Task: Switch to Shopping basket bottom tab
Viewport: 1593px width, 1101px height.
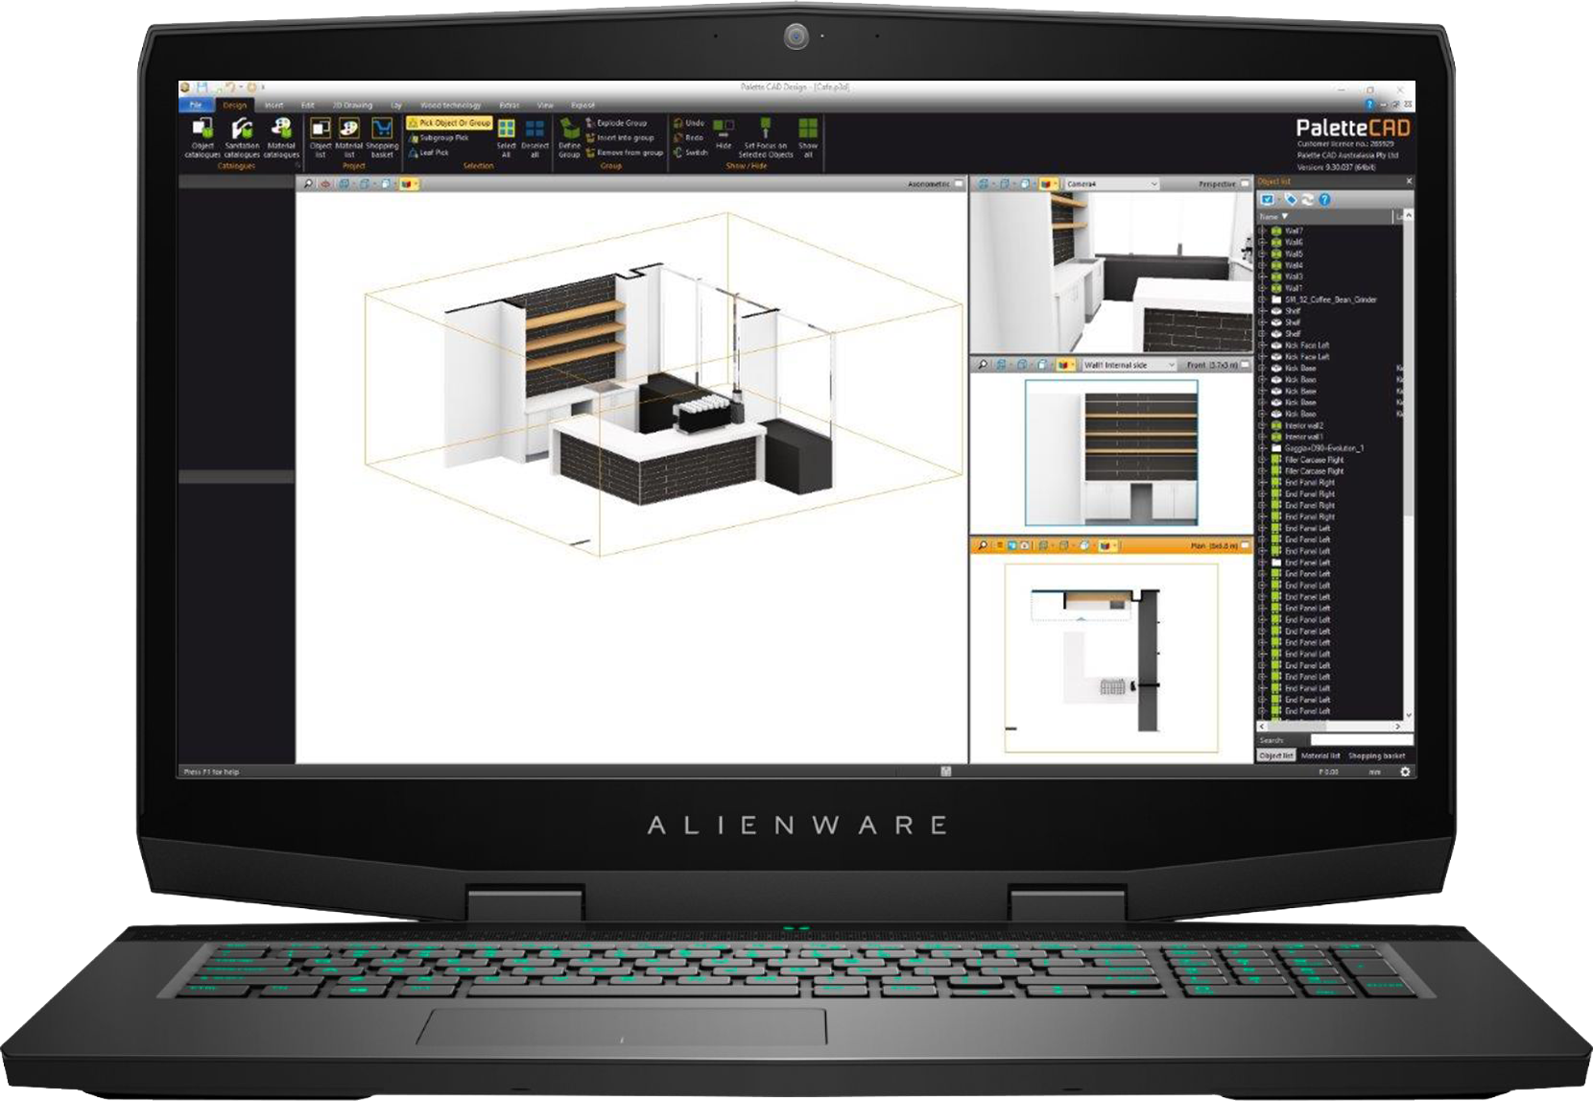Action: (1376, 756)
